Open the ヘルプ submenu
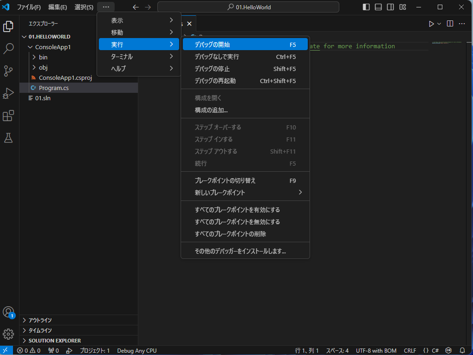 (x=139, y=69)
